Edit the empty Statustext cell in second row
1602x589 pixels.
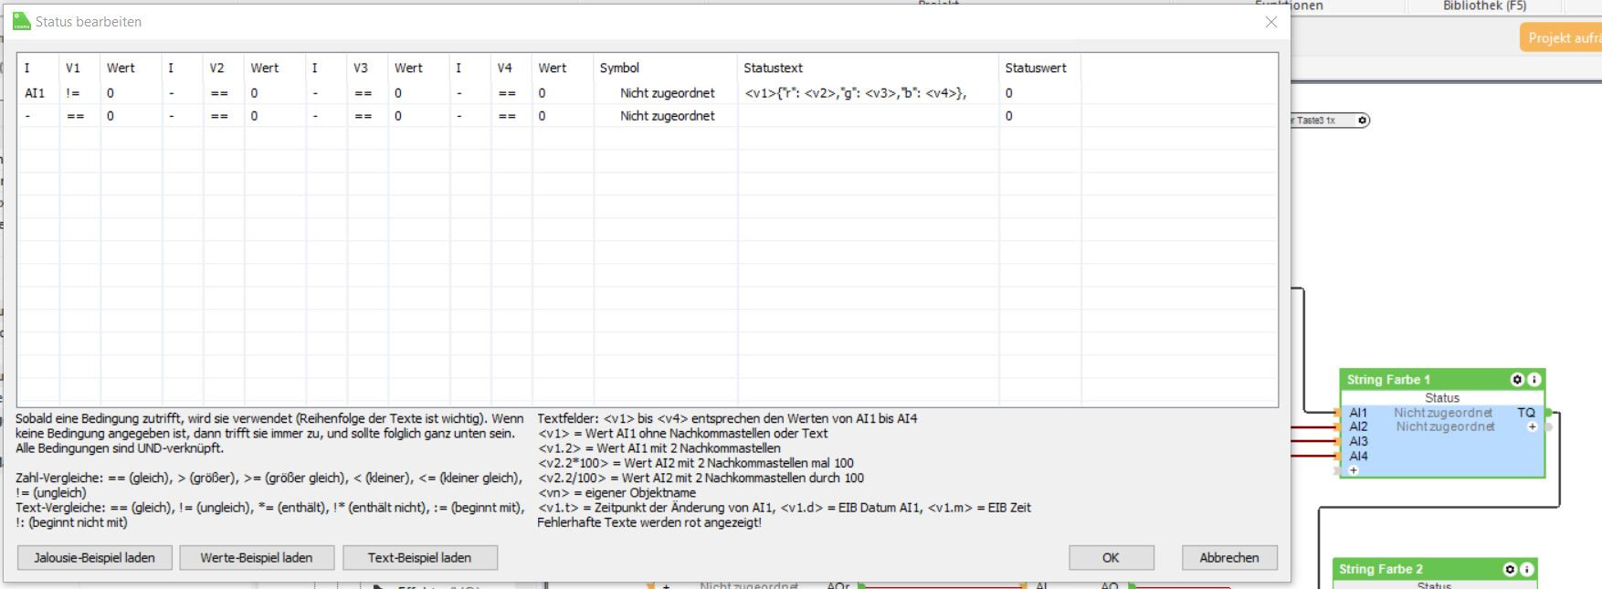[868, 116]
